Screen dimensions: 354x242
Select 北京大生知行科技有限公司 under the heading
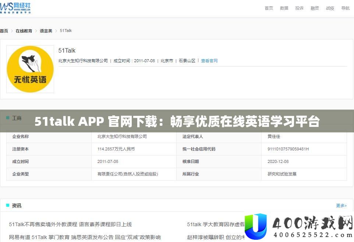[83, 61]
